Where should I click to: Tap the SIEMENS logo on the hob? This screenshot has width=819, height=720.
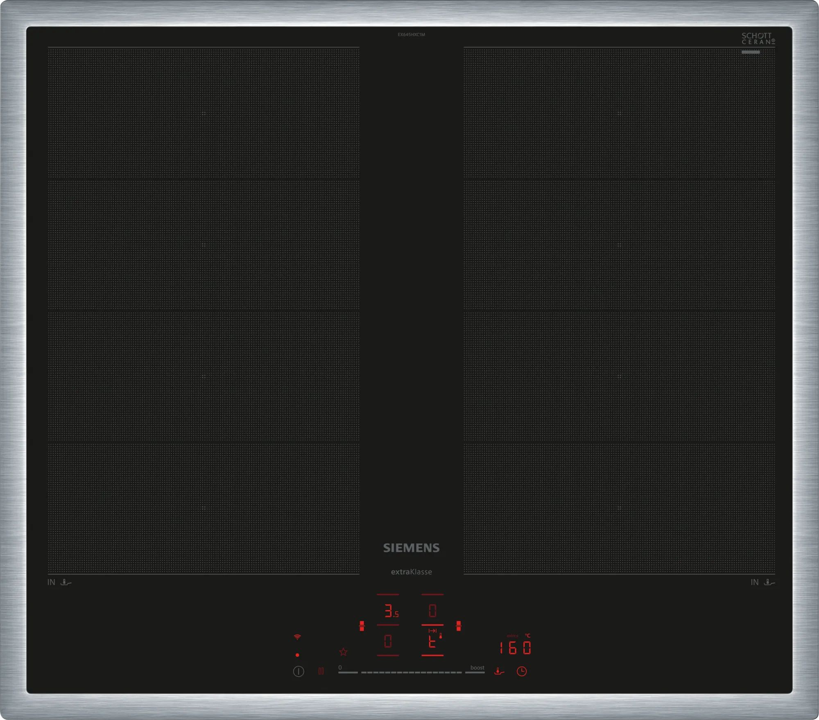point(411,548)
